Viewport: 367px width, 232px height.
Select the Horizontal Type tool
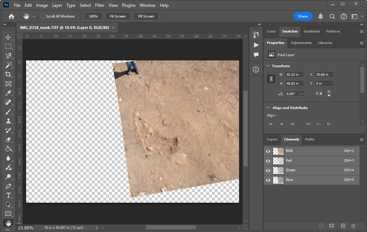pyautogui.click(x=8, y=195)
